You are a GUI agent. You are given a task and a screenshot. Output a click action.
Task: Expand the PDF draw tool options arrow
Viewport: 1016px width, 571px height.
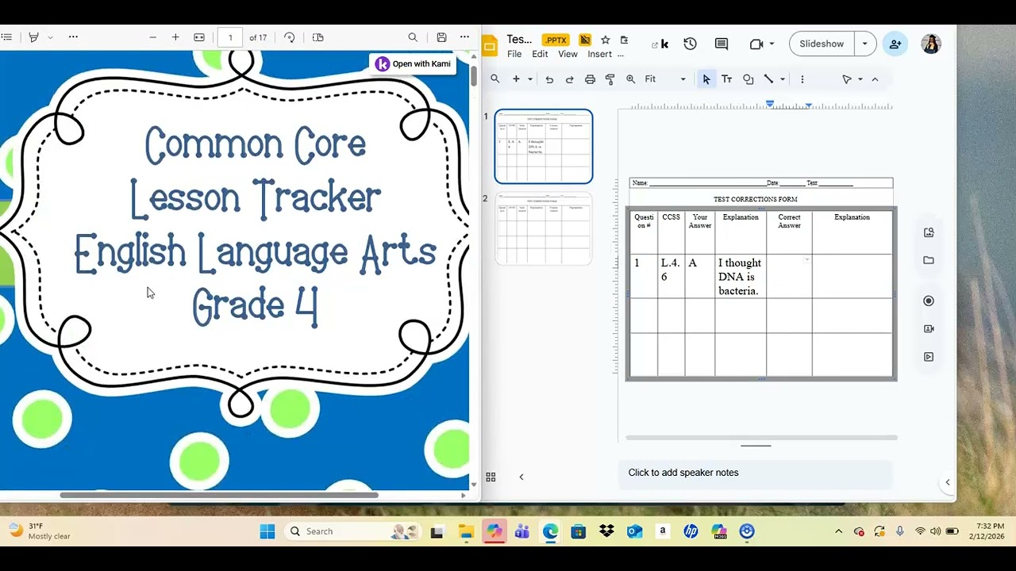point(50,37)
